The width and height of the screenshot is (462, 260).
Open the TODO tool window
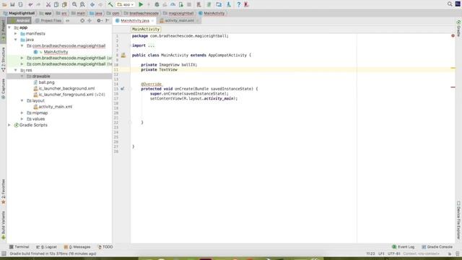coord(105,247)
